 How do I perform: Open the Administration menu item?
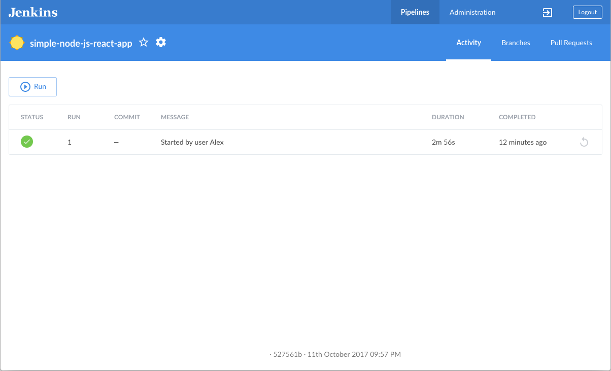[x=472, y=12]
